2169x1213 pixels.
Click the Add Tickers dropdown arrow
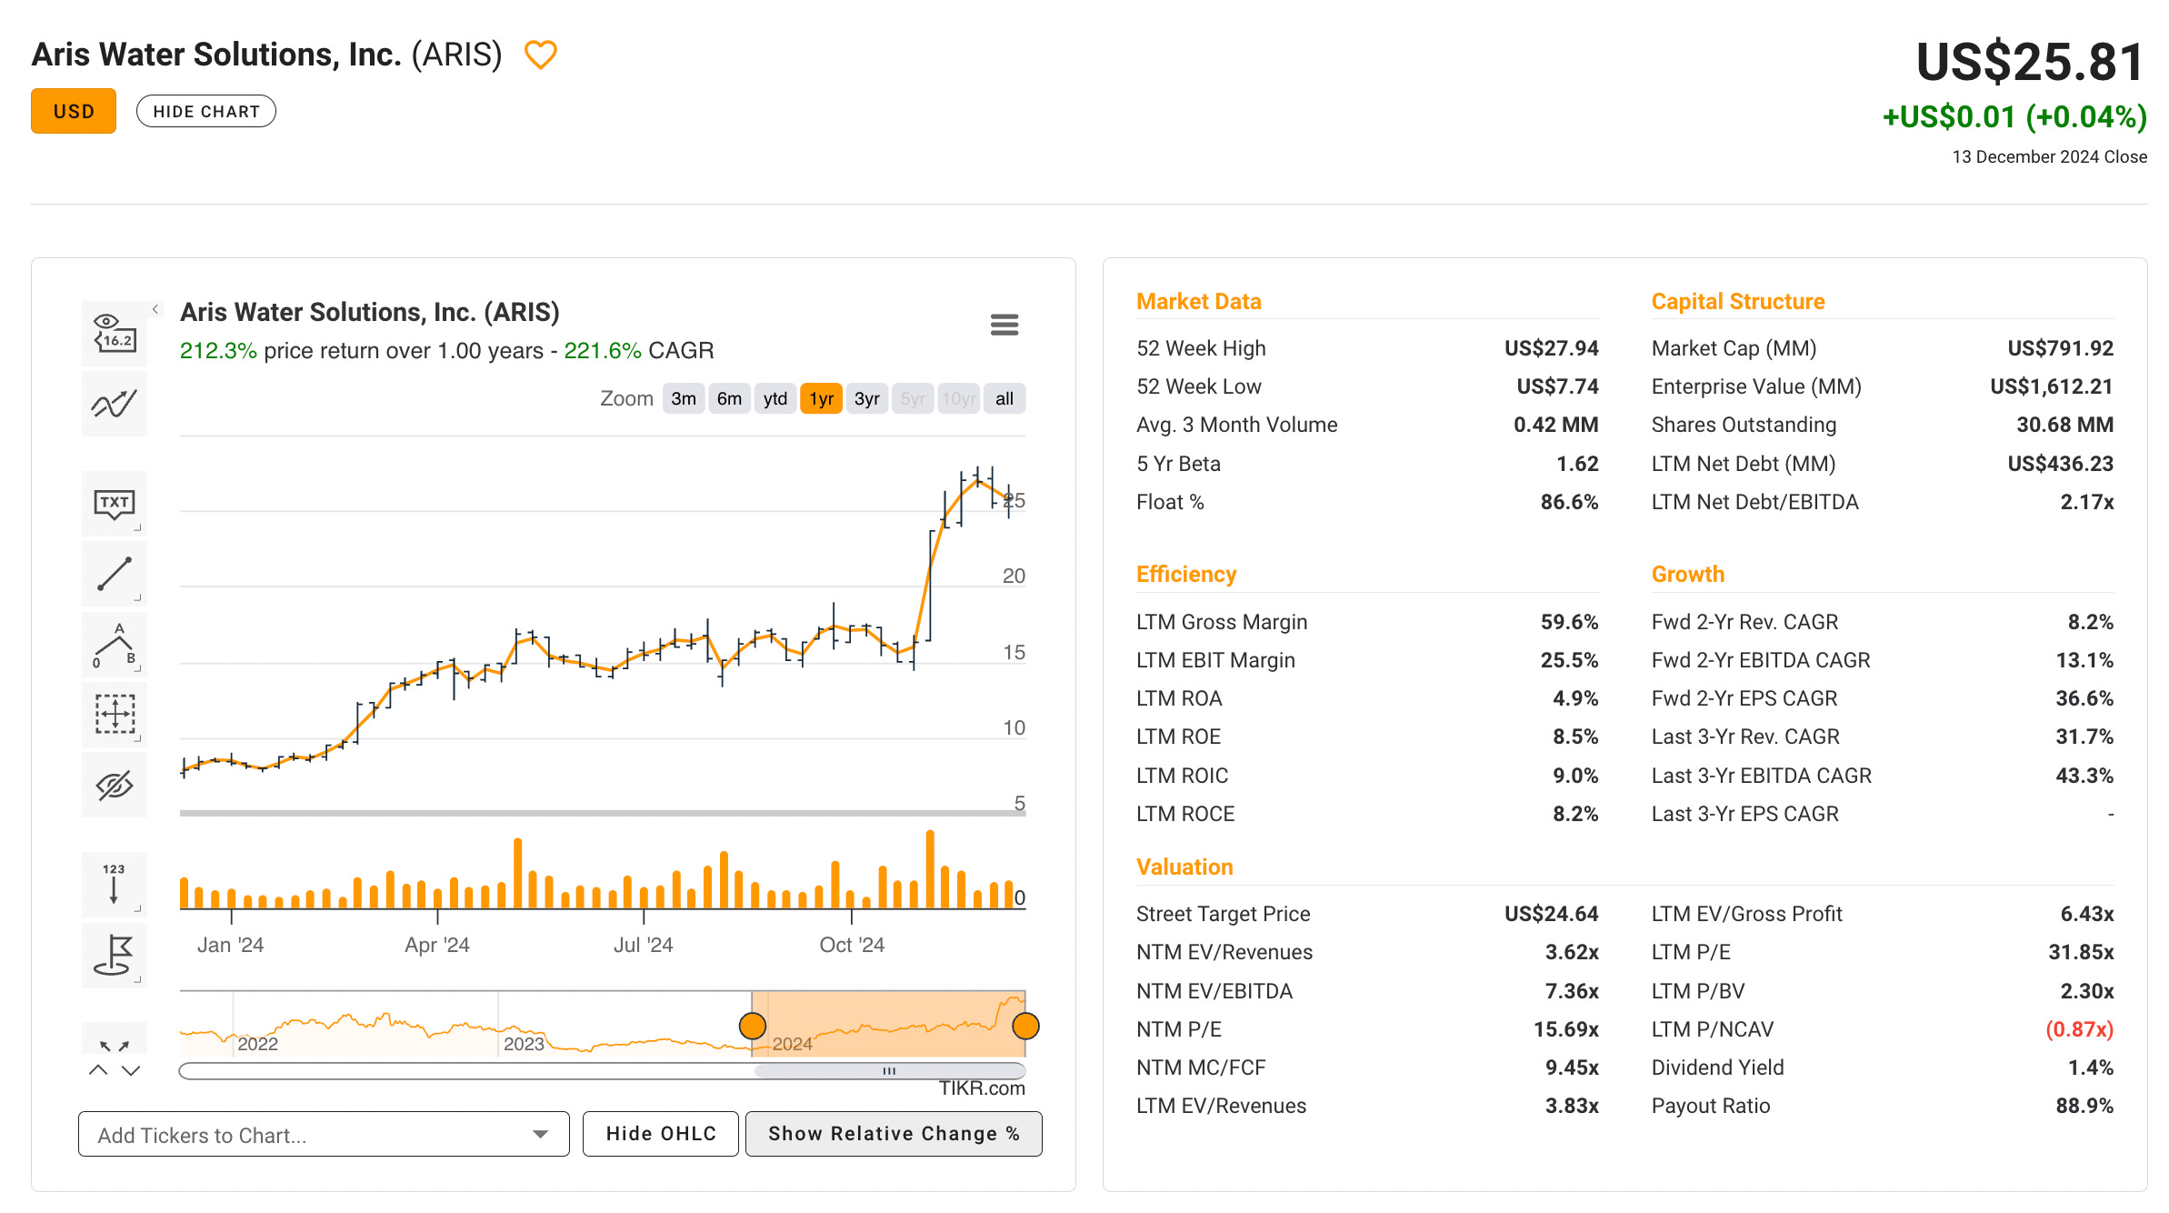pos(541,1134)
